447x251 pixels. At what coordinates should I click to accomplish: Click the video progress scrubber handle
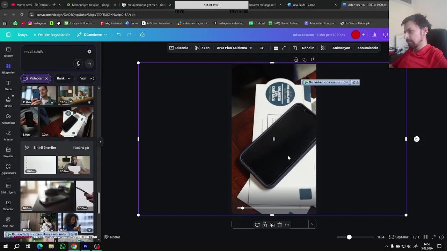[243, 208]
